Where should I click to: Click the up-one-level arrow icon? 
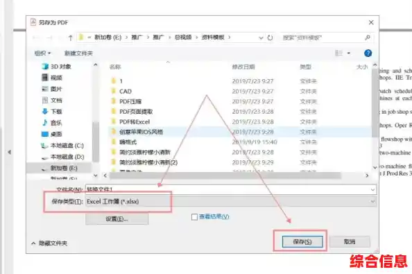[x=70, y=38]
